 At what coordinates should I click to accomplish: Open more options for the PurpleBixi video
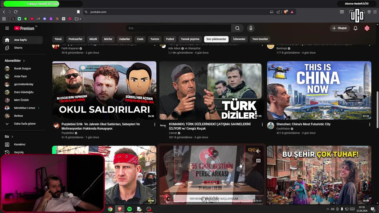pos(155,125)
